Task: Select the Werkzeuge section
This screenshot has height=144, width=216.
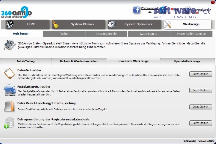Action: tap(187, 24)
